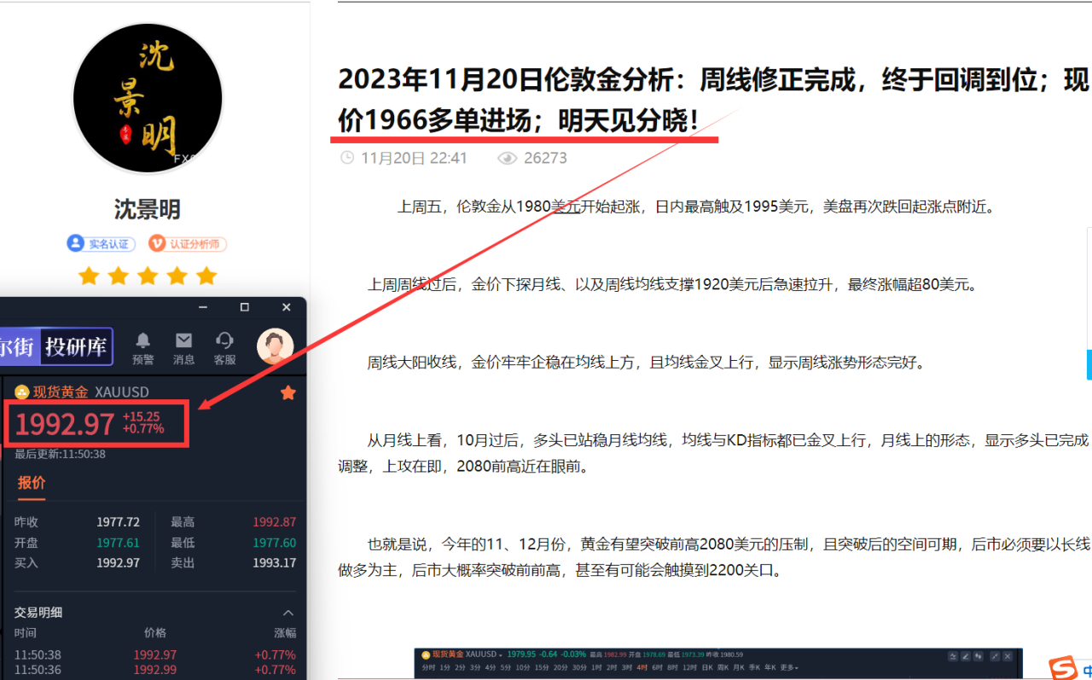Click the Sogou input method S icon
The height and width of the screenshot is (680, 1092).
(x=1062, y=667)
